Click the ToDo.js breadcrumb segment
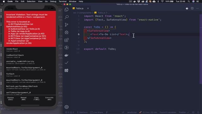 [x=100, y=13]
